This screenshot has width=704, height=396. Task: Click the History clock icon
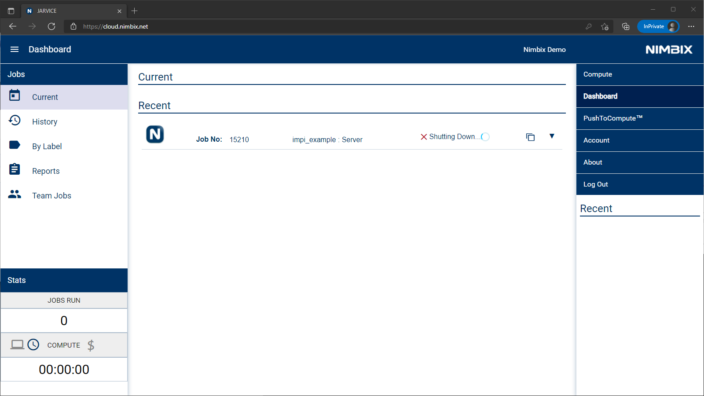tap(15, 120)
